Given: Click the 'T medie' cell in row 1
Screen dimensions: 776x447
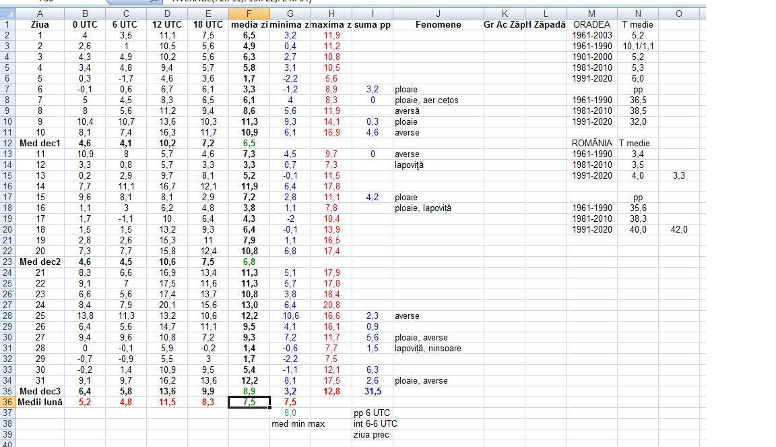Looking at the screenshot, I should [638, 25].
